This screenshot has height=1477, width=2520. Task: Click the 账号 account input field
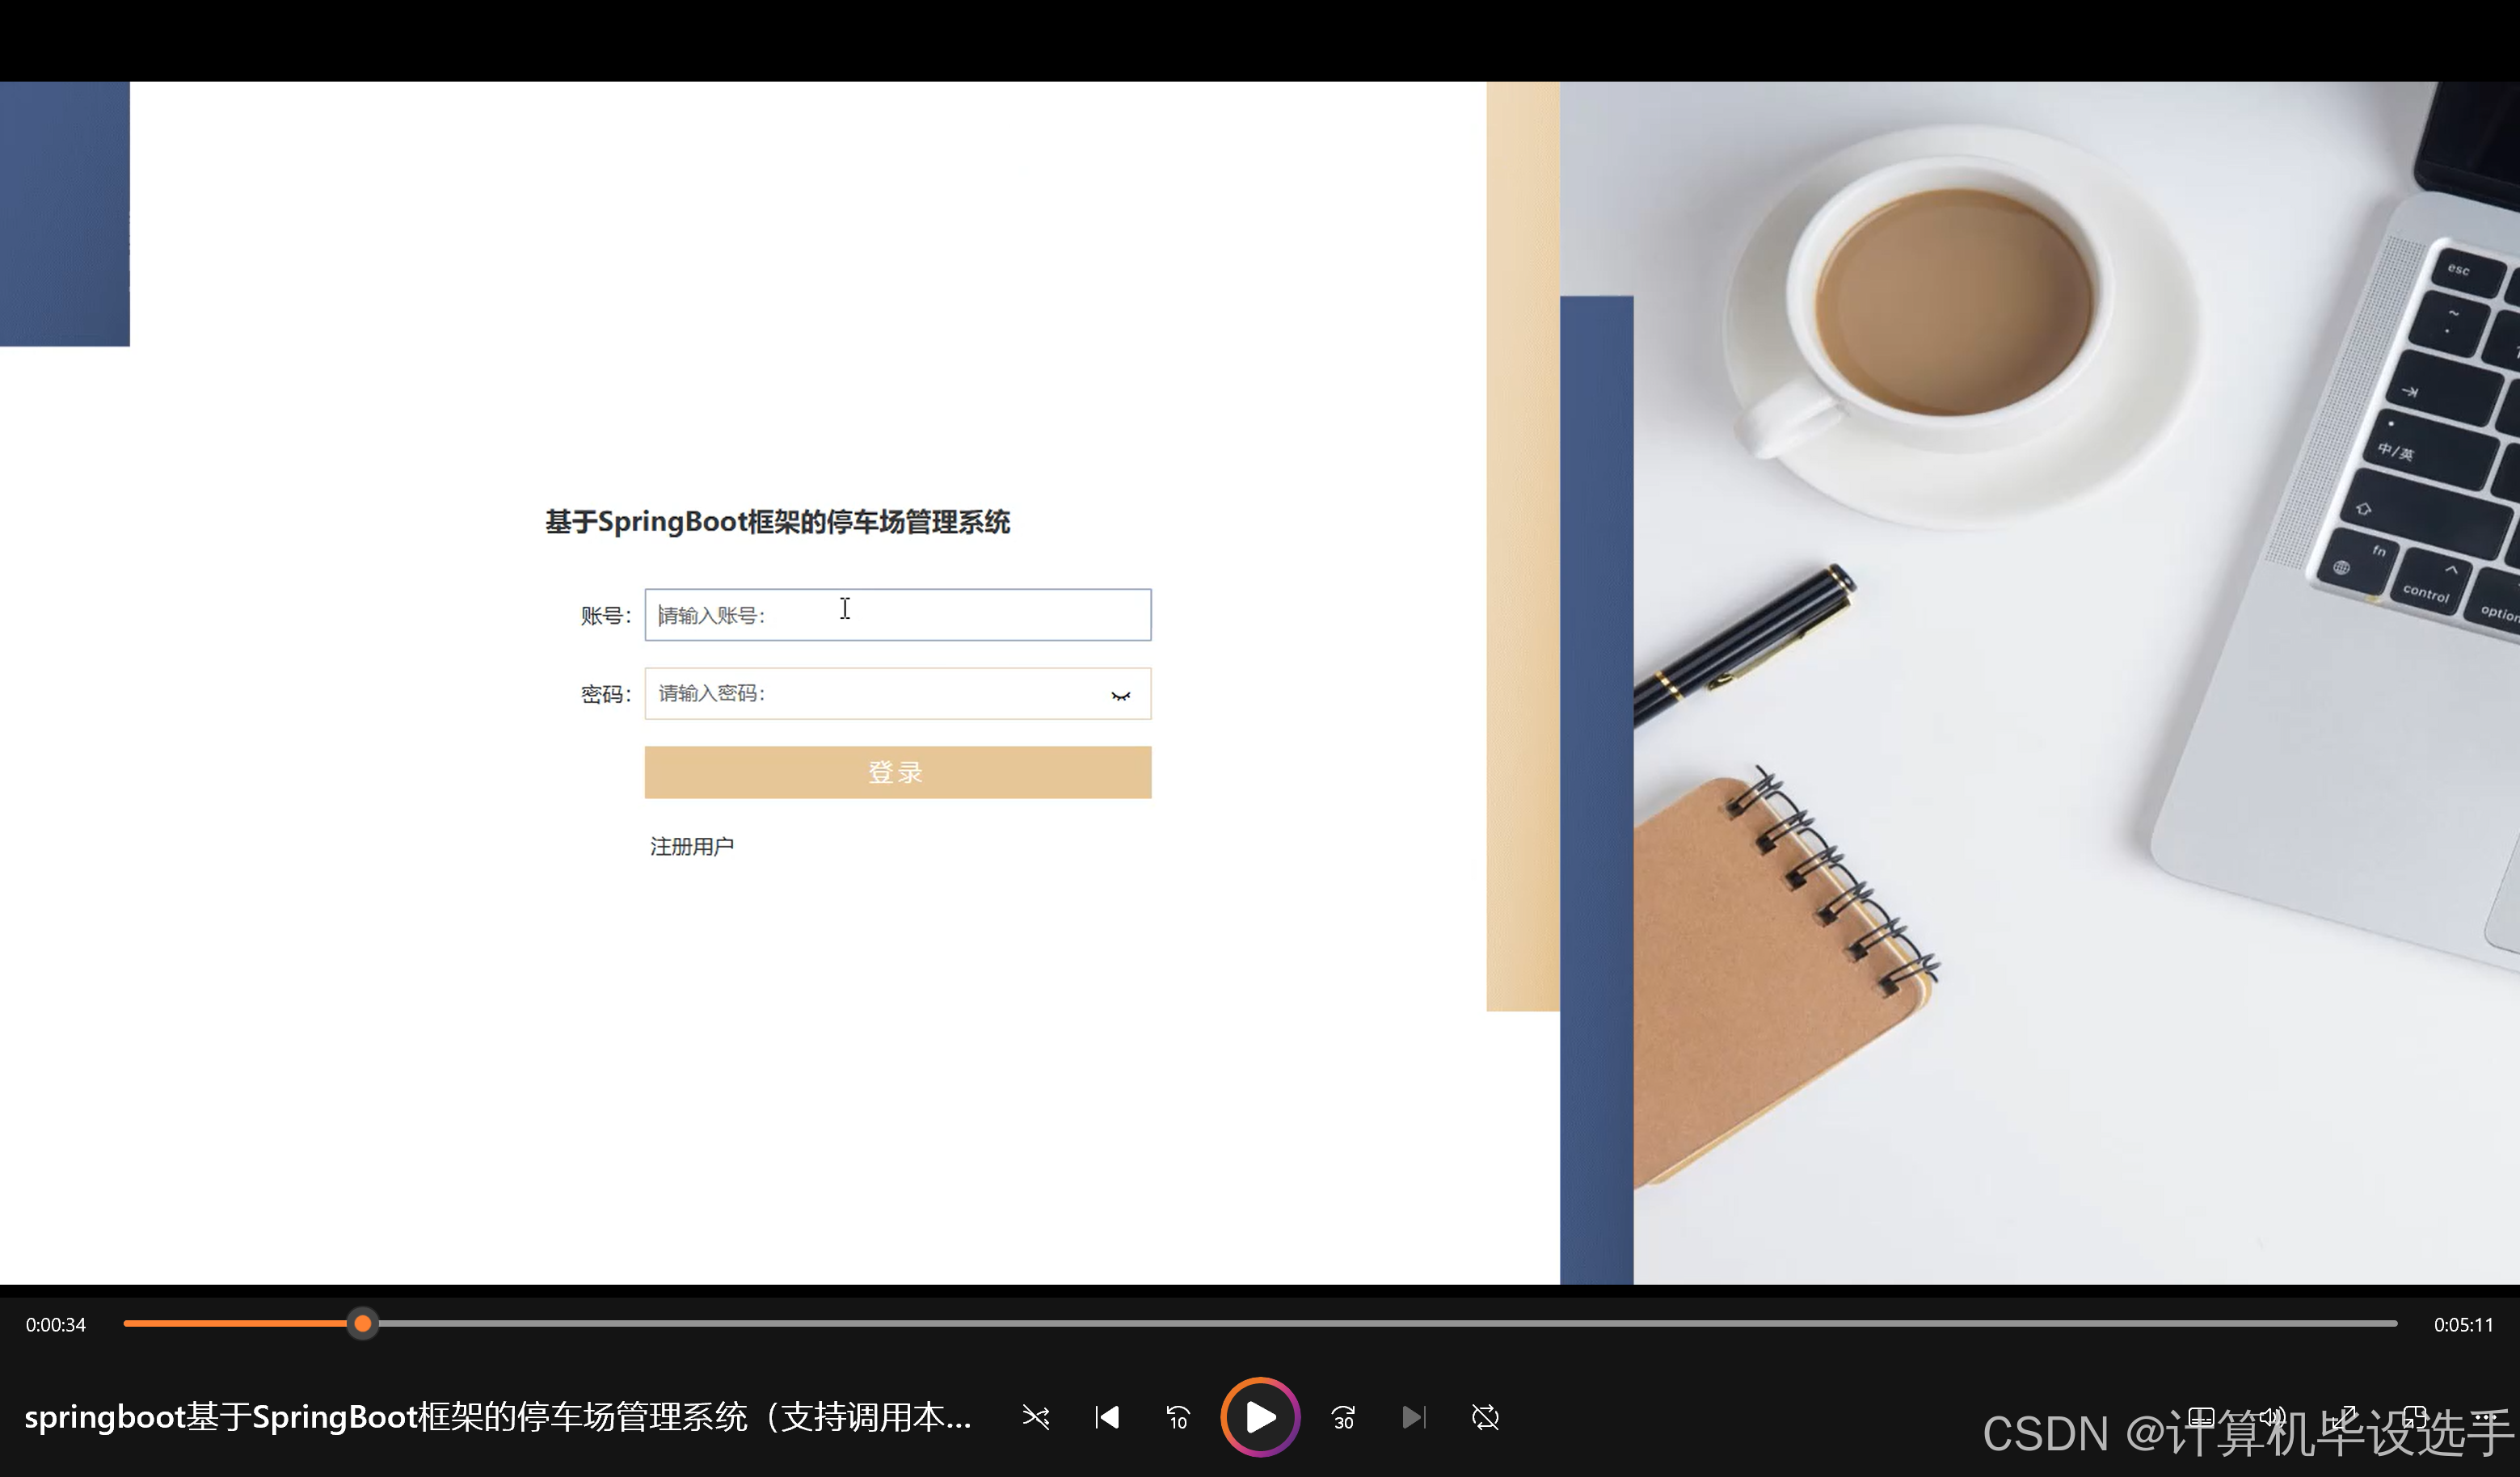[x=896, y=614]
